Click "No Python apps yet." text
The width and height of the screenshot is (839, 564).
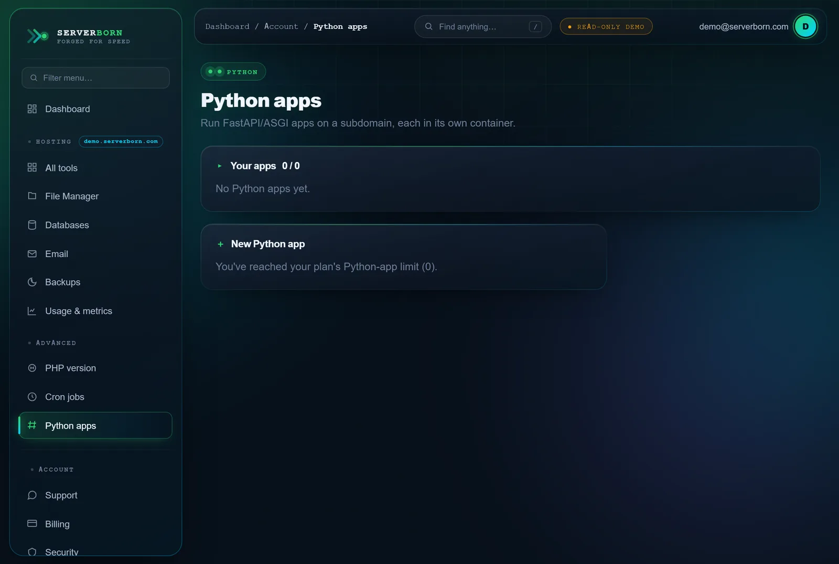coord(263,188)
